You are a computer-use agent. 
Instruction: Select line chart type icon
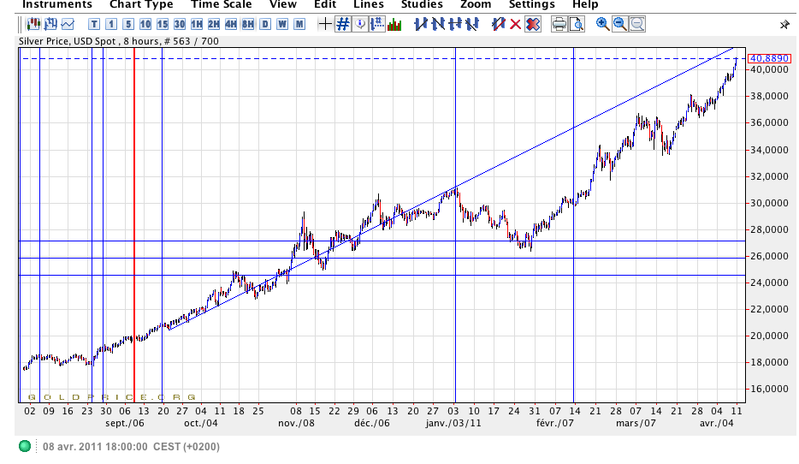pos(68,24)
